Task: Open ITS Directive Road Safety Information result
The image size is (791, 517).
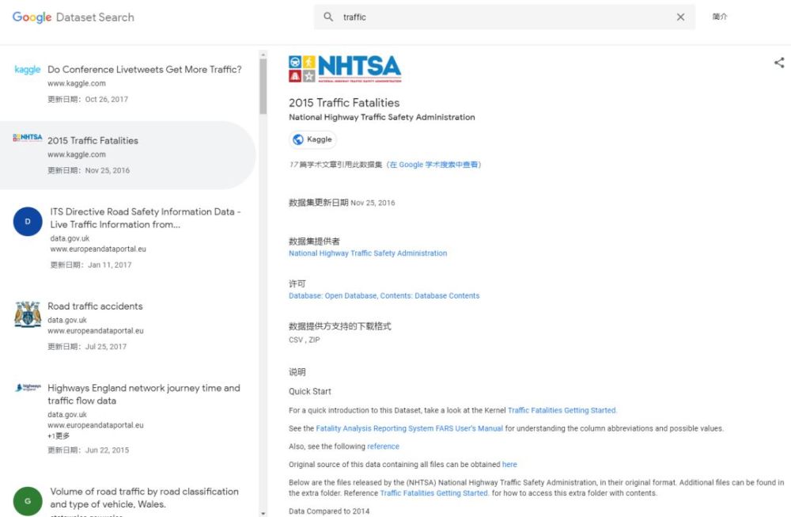Action: 146,218
